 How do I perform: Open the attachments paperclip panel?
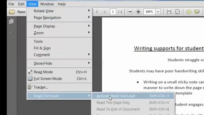point(11,32)
